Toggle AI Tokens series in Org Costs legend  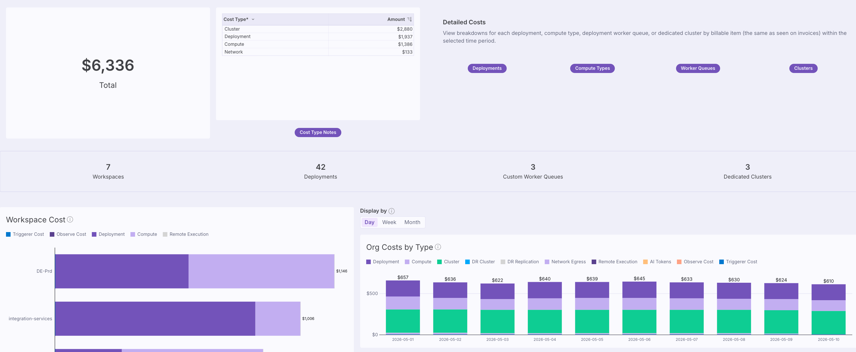[x=657, y=262]
